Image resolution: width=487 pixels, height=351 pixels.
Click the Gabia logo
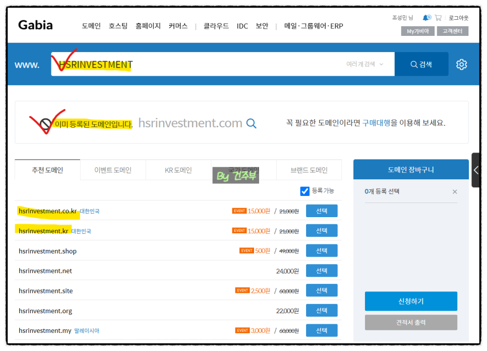point(35,25)
